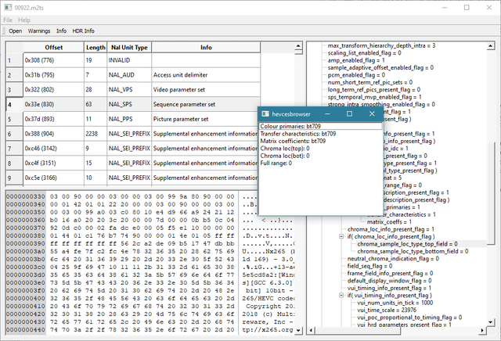501x341 pixels.
Task: Open the File menu
Action: pos(8,20)
